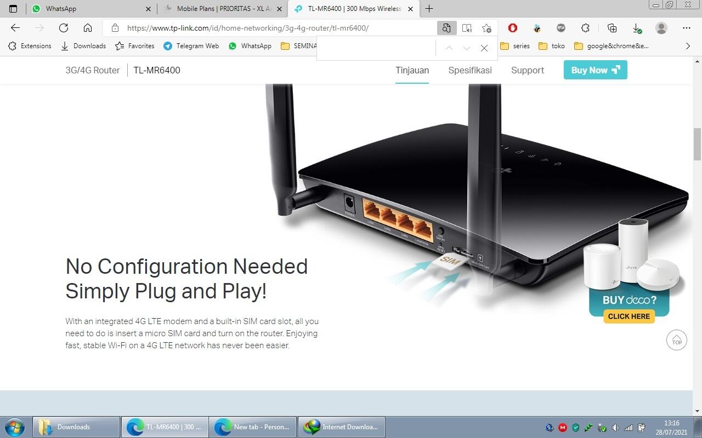Click the browser profile avatar icon
The height and width of the screenshot is (438, 702).
pyautogui.click(x=661, y=28)
